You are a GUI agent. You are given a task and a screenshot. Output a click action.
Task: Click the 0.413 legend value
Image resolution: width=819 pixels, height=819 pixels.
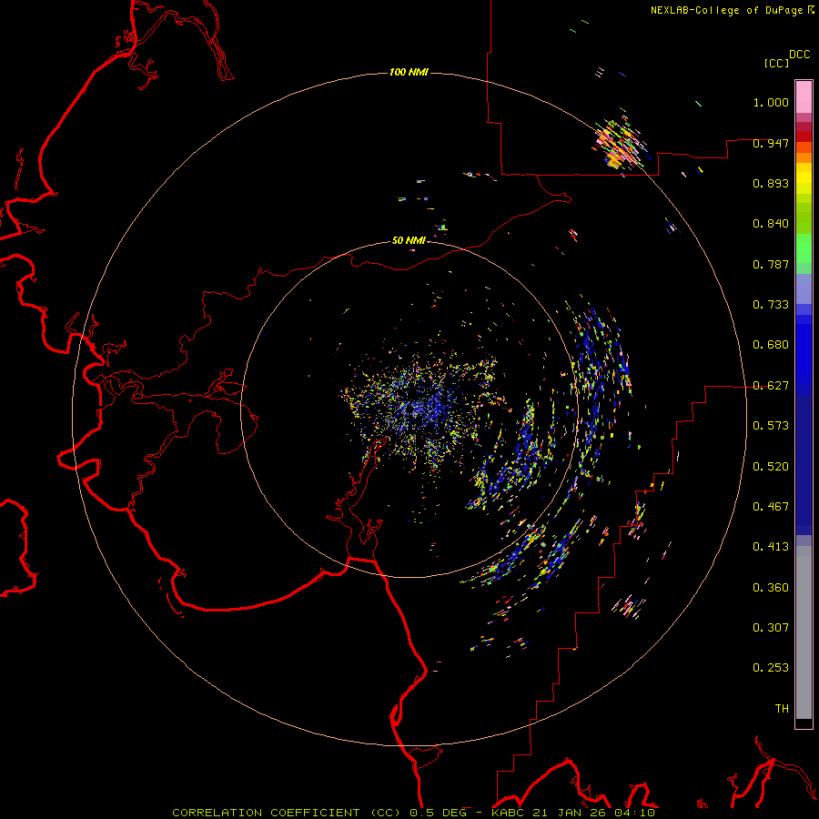(771, 547)
